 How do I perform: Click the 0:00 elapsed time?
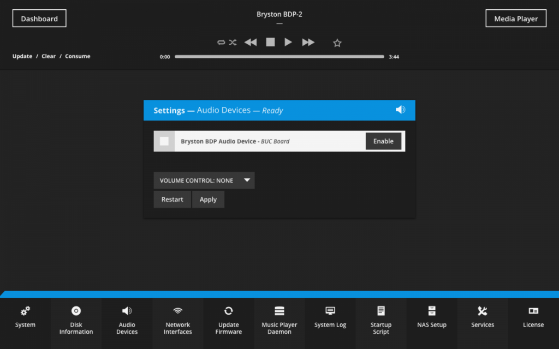coord(165,57)
